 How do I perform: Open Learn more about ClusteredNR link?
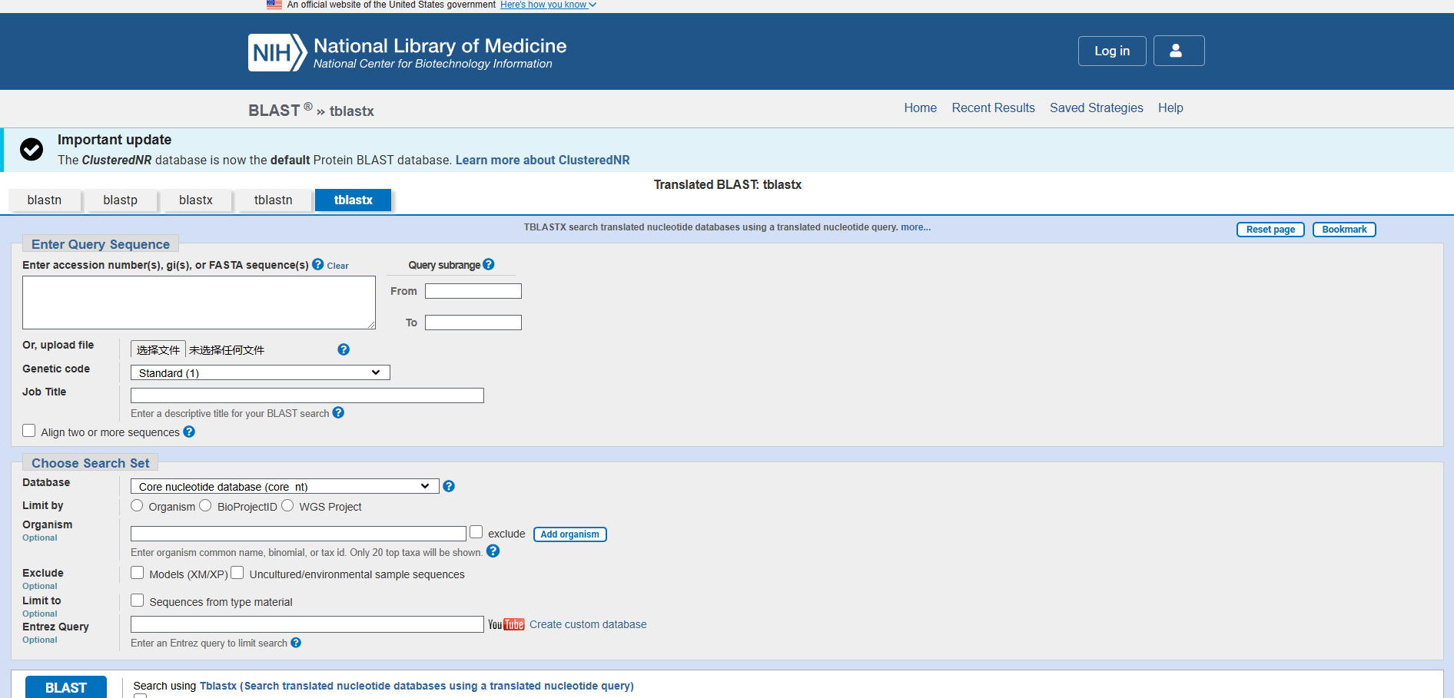[543, 160]
